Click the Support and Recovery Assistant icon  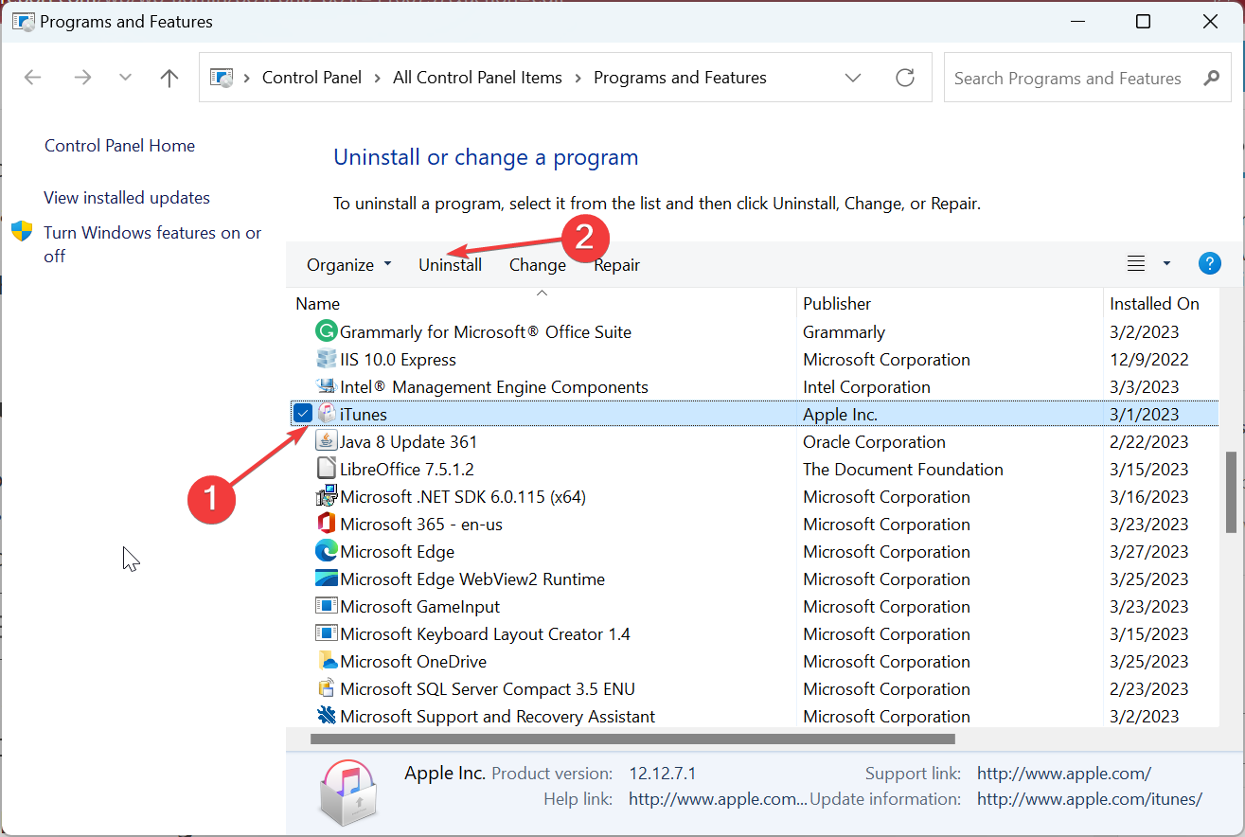tap(326, 716)
